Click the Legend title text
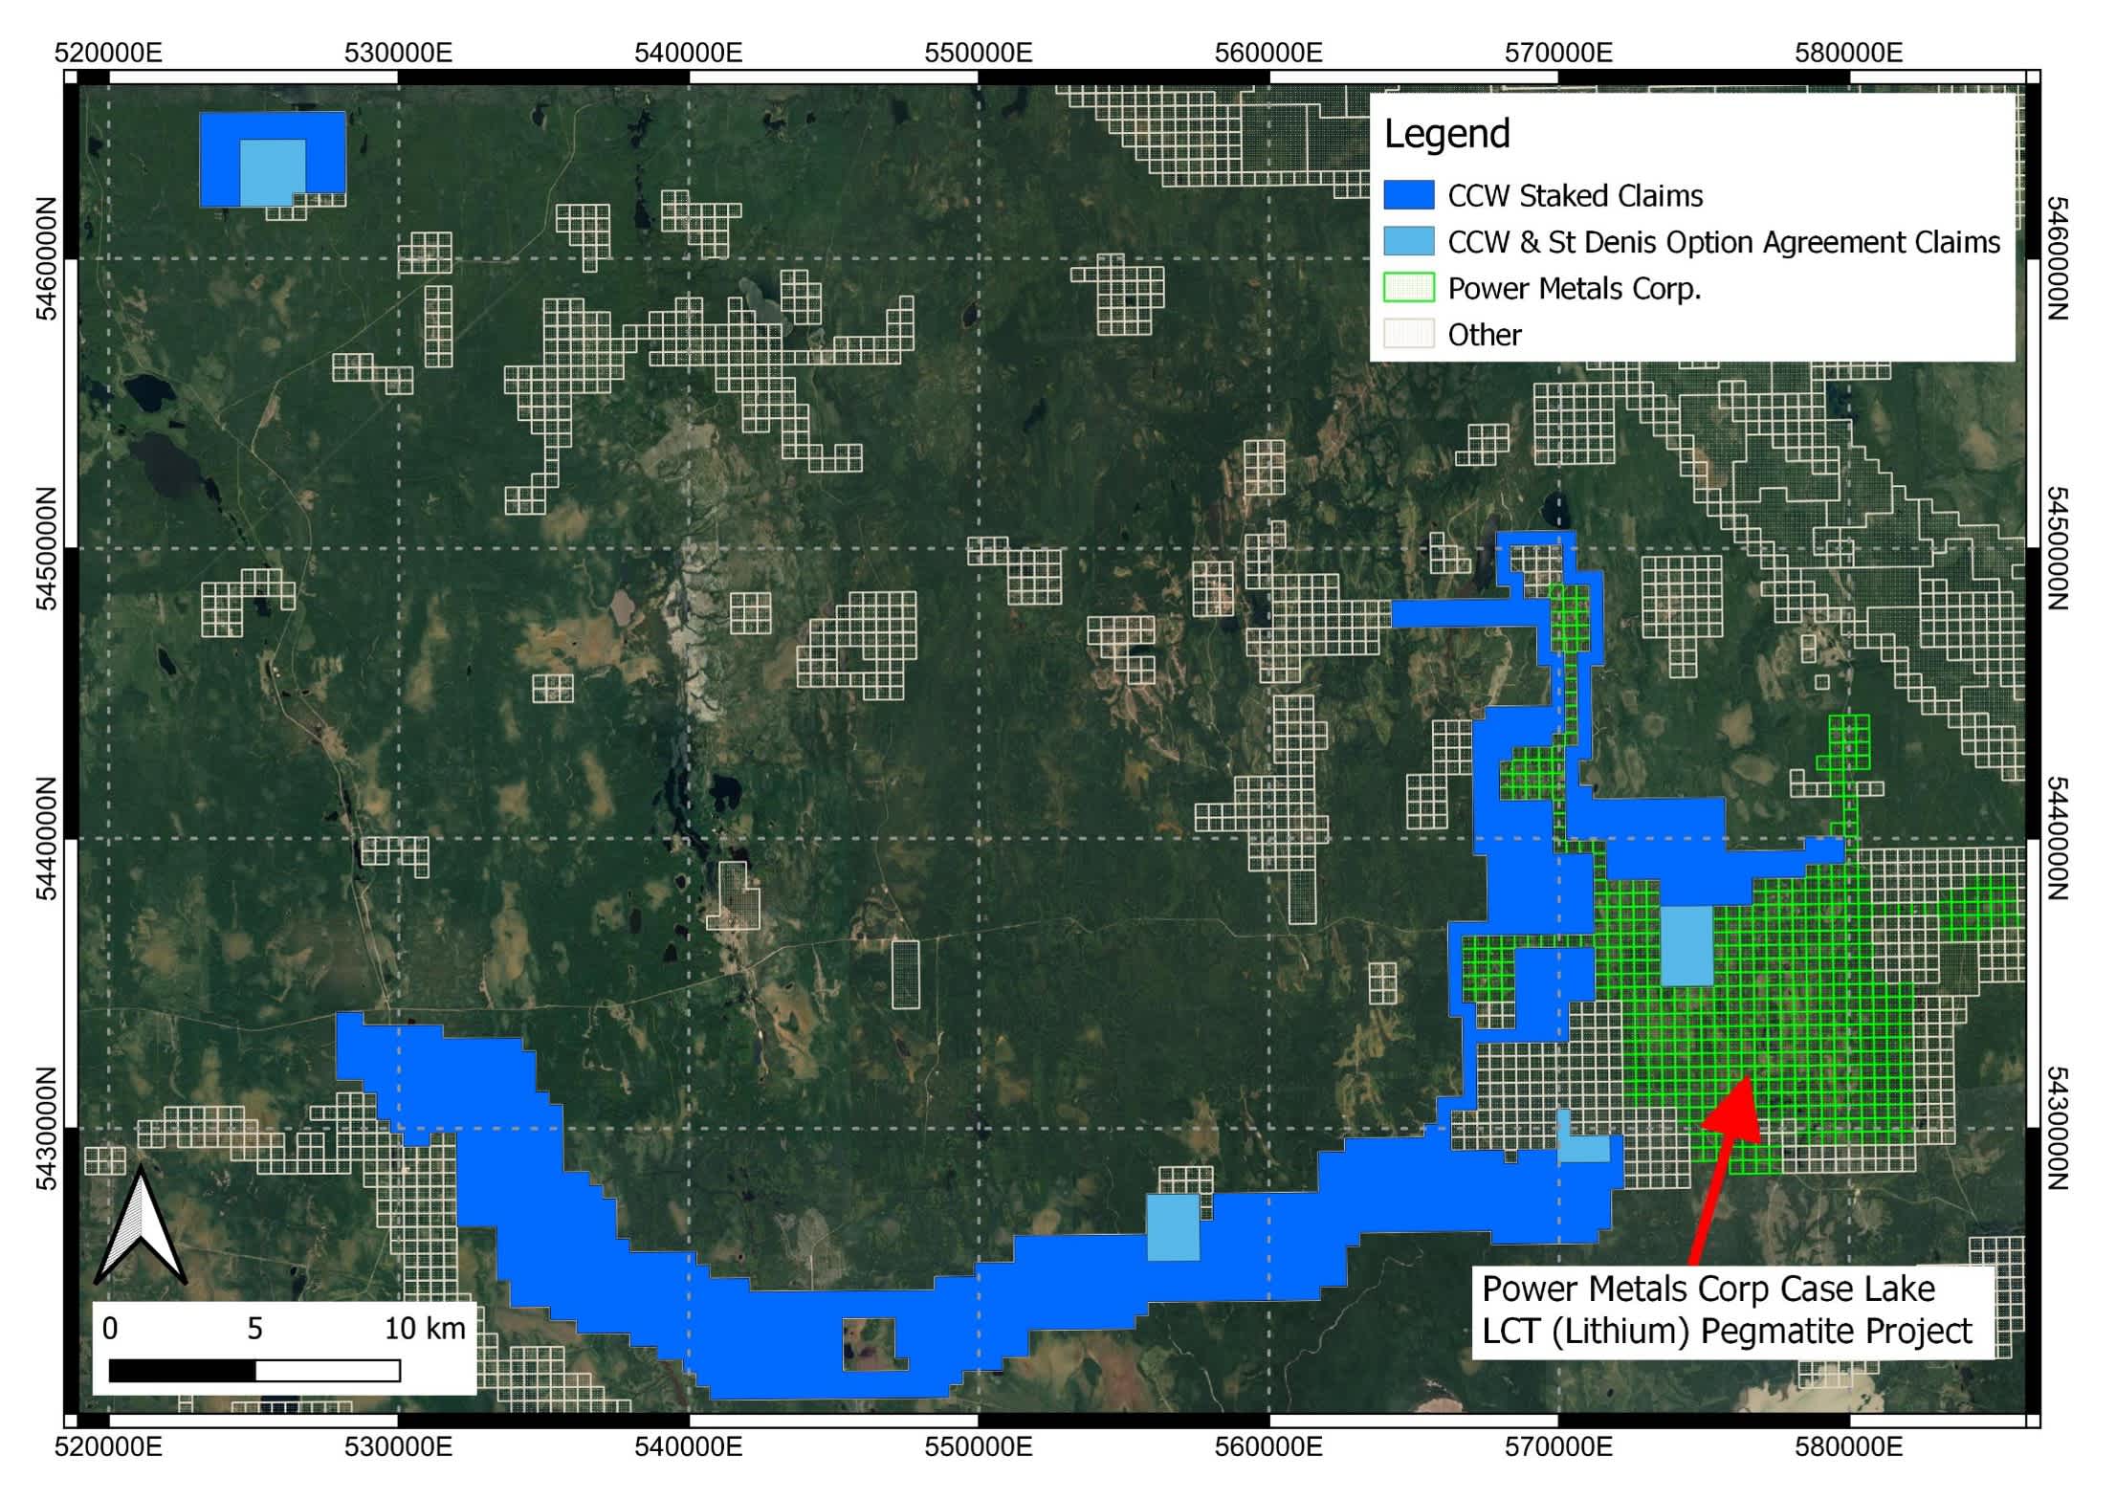 coord(1446,134)
